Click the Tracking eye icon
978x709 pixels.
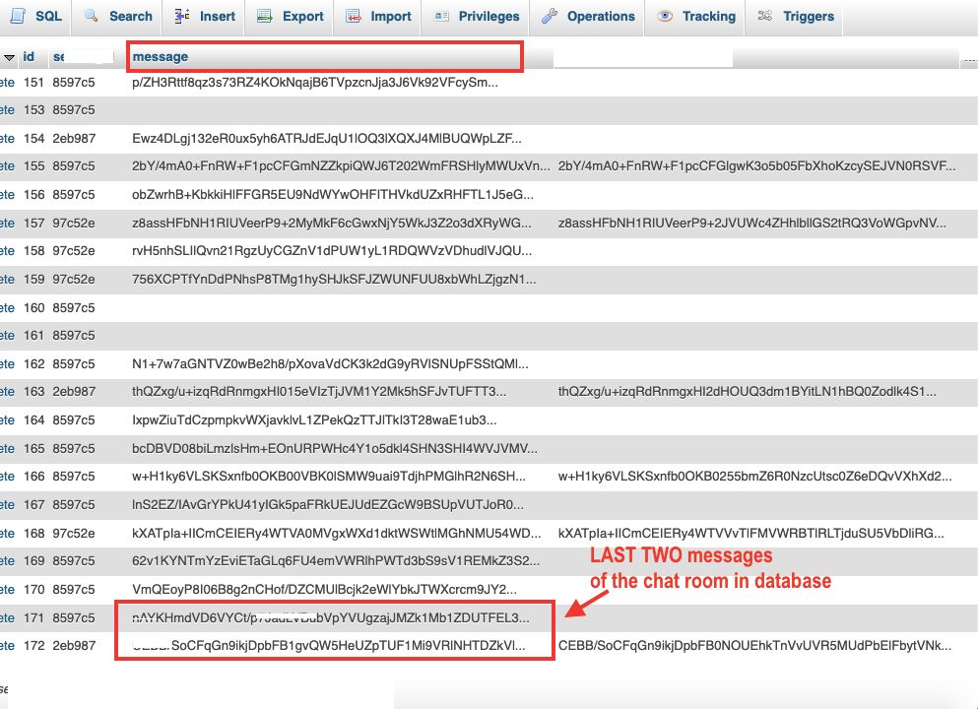(666, 16)
